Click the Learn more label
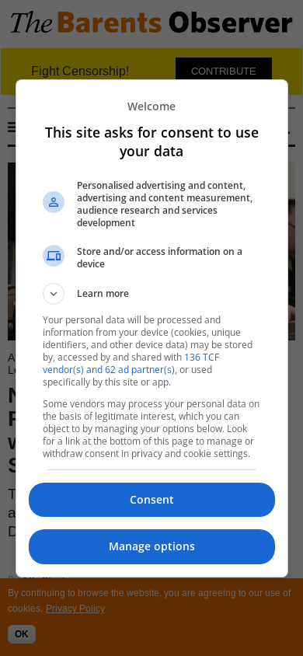The image size is (303, 656). click(x=103, y=294)
